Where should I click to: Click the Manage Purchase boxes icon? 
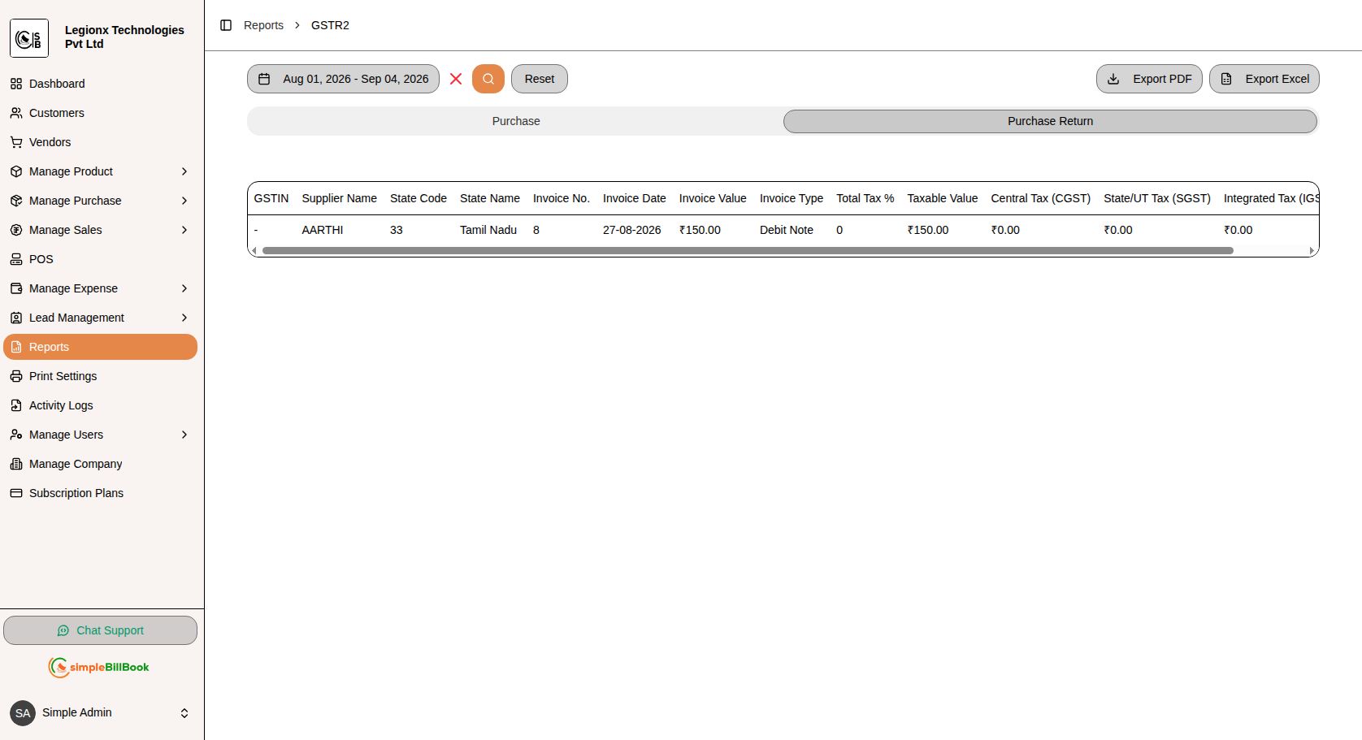click(x=16, y=201)
